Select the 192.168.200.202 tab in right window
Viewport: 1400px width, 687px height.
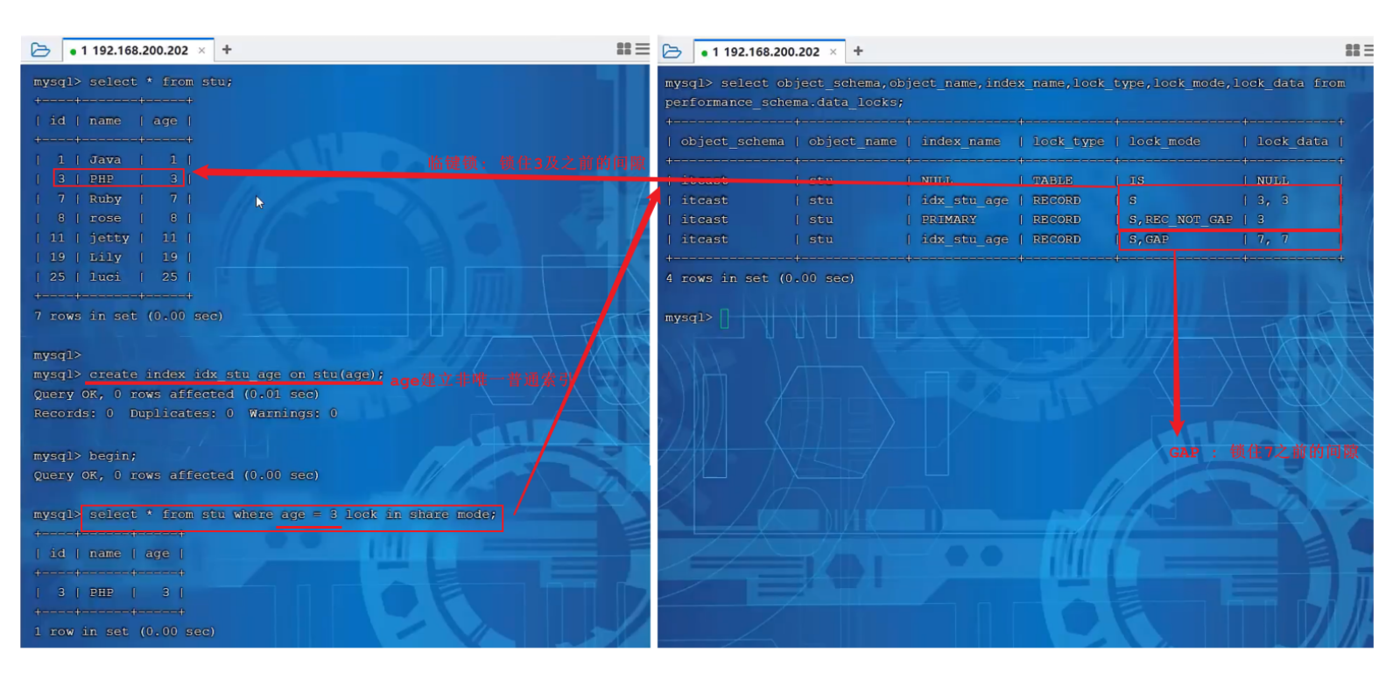769,52
